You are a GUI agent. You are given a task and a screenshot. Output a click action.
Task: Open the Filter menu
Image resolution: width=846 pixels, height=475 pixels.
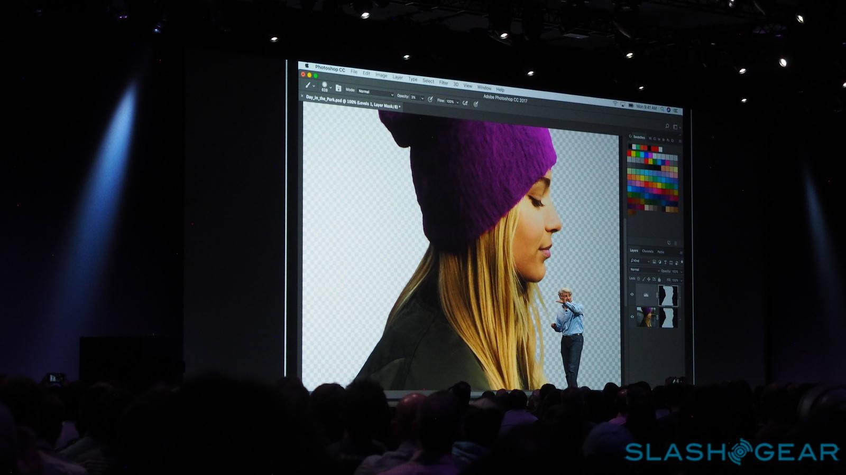[x=444, y=83]
